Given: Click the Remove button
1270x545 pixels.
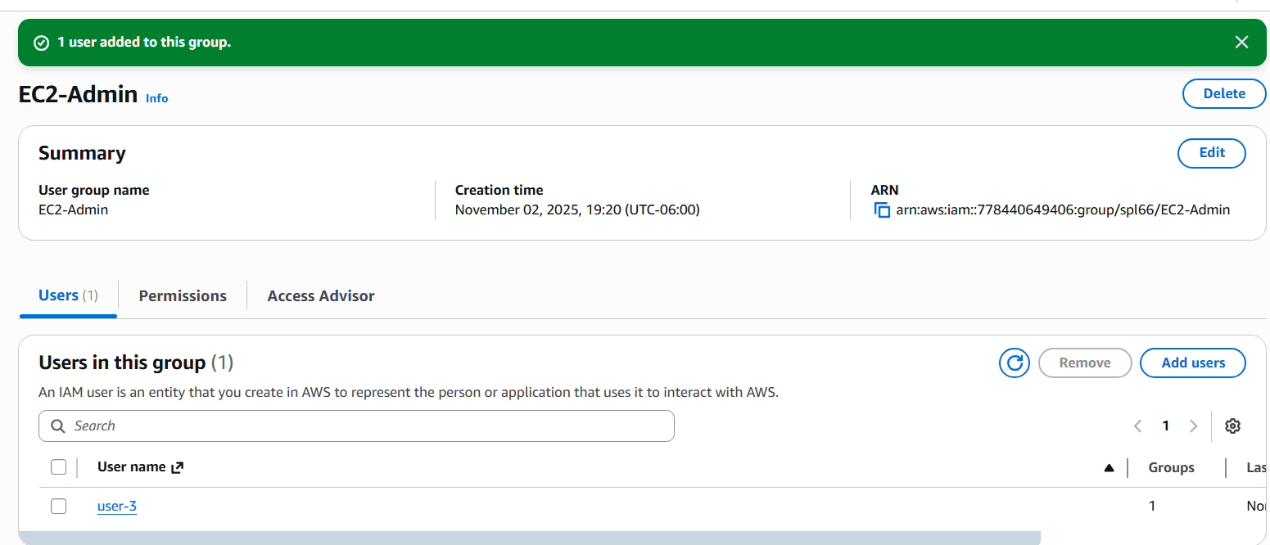Looking at the screenshot, I should coord(1085,363).
